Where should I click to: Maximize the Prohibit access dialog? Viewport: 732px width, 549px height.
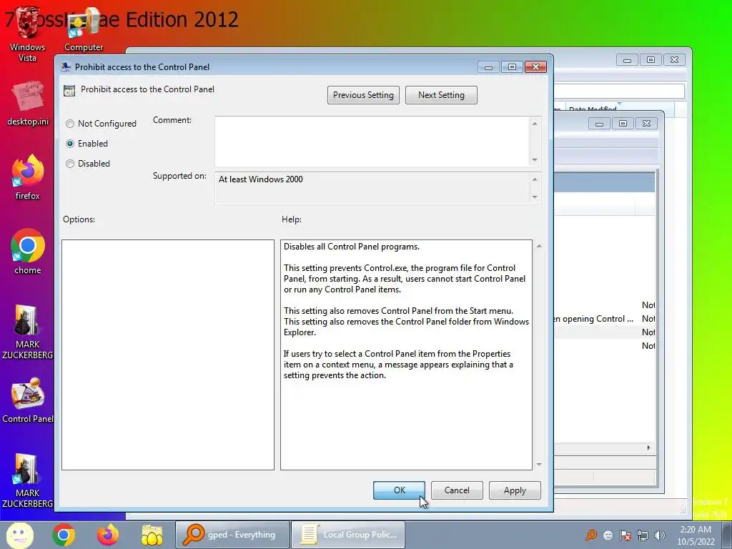[x=512, y=66]
